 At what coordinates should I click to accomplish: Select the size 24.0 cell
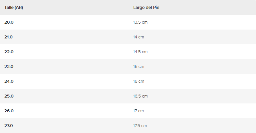[9, 81]
